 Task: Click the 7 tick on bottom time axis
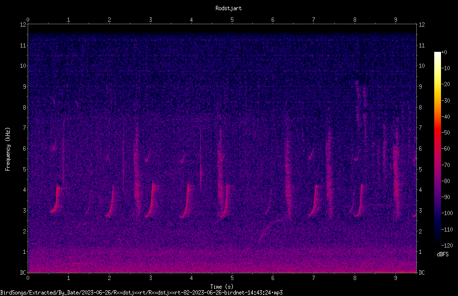coord(314,278)
